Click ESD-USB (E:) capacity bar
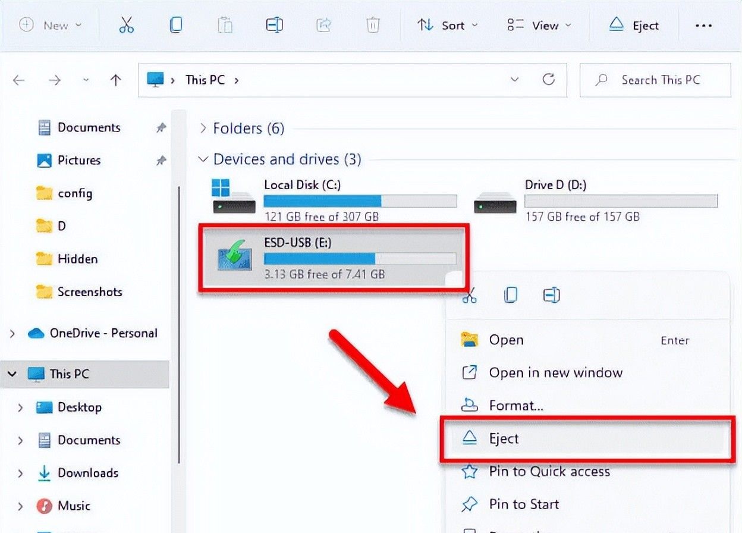This screenshot has height=533, width=742. tap(360, 258)
